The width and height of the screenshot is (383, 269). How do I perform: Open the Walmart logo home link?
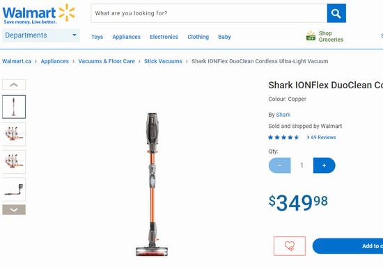[x=38, y=14]
